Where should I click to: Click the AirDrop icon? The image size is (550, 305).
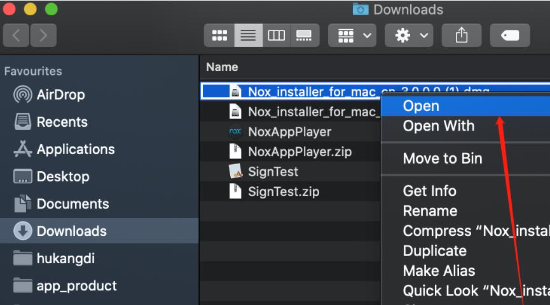(23, 94)
